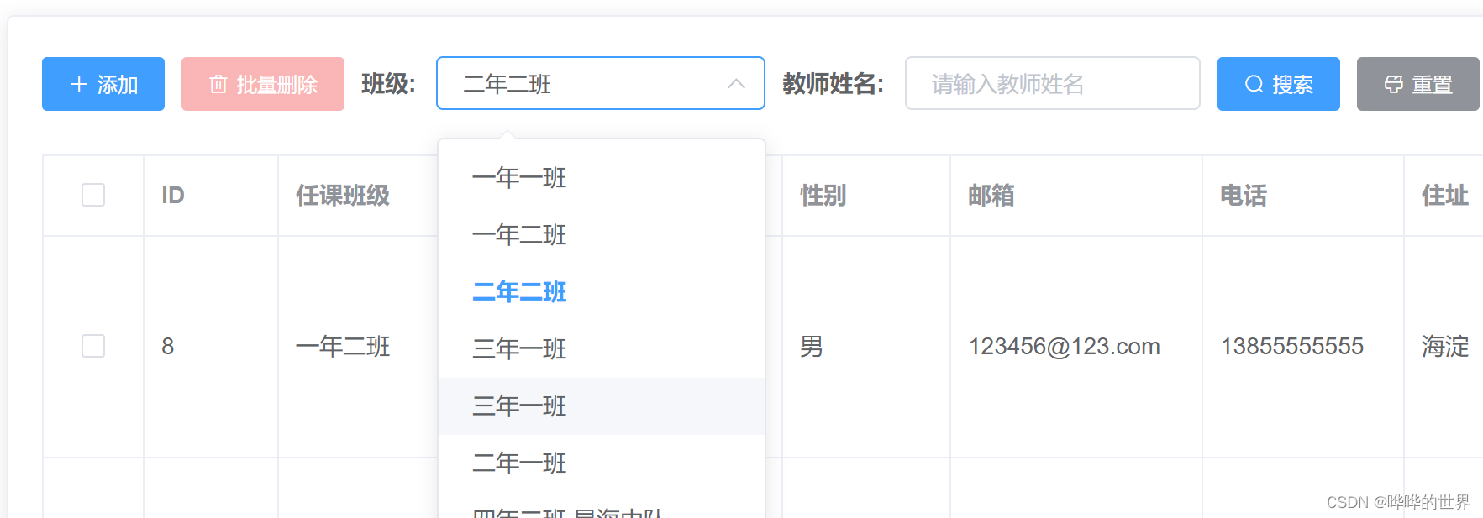The width and height of the screenshot is (1483, 518).
Task: Focus the 教师姓名 teacher name input field
Action: [x=1052, y=83]
